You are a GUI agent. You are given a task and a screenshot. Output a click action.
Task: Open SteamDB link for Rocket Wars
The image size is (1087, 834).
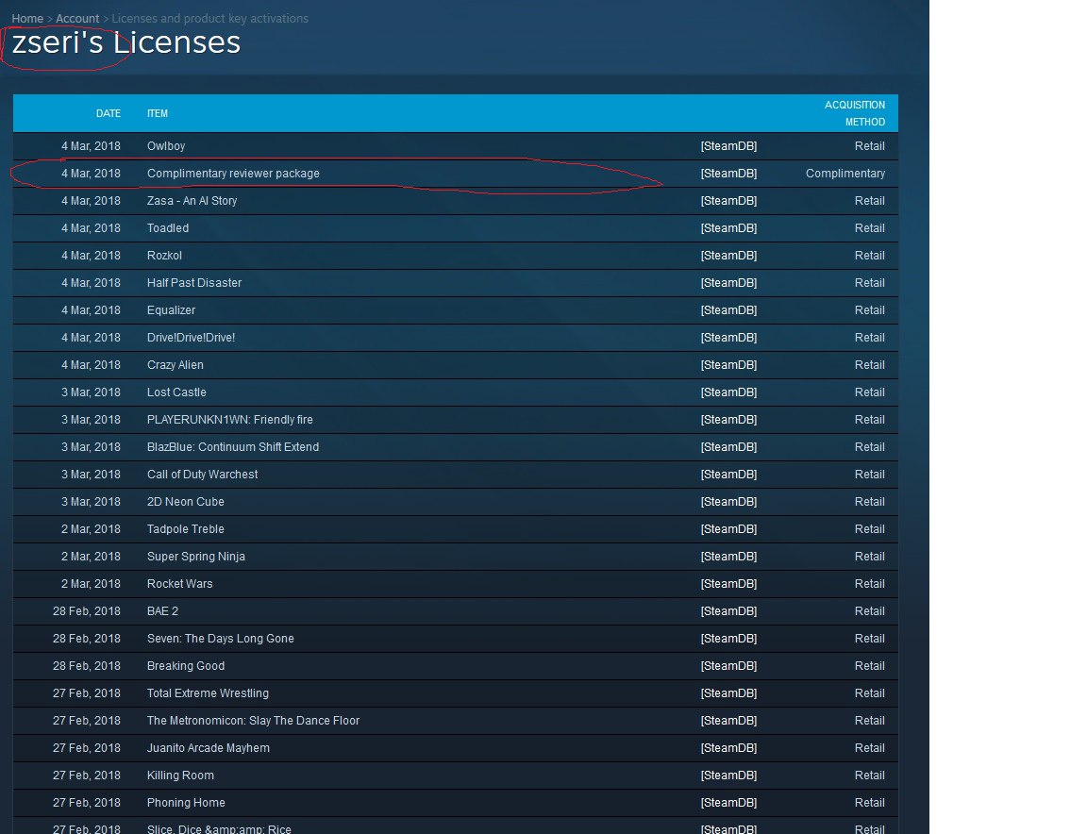pyautogui.click(x=728, y=584)
